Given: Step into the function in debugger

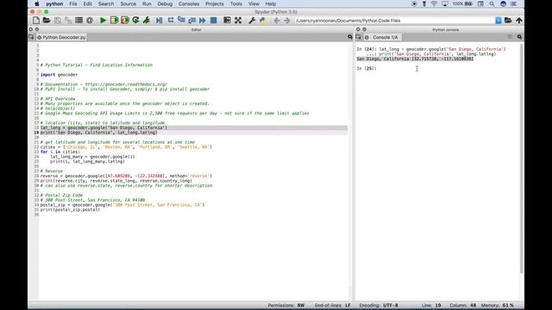Looking at the screenshot, I should click(181, 21).
